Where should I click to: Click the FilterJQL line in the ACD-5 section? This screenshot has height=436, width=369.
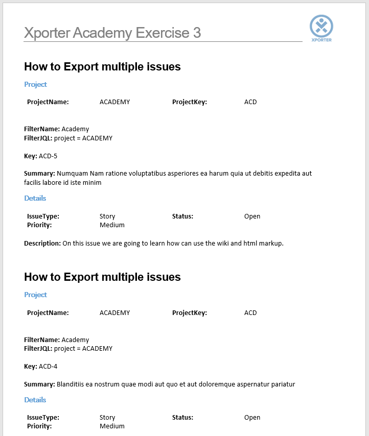68,138
